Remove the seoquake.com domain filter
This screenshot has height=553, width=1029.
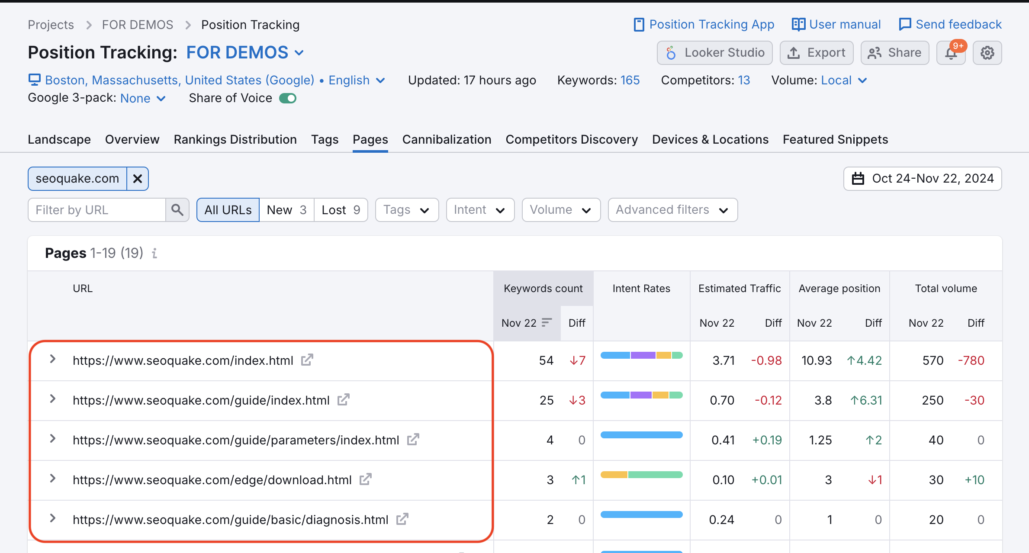[x=138, y=179]
